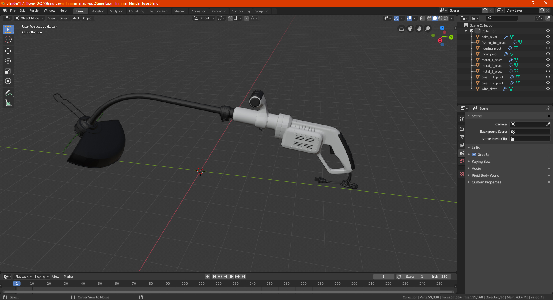Toggle Gravity checkbox
Image resolution: width=553 pixels, height=300 pixels.
click(474, 155)
